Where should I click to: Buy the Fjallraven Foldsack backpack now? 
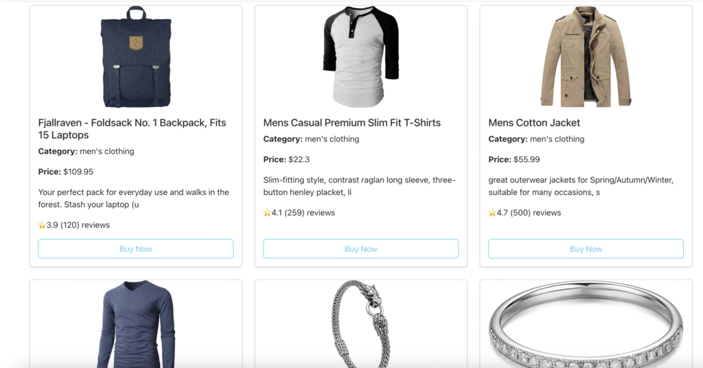point(135,249)
